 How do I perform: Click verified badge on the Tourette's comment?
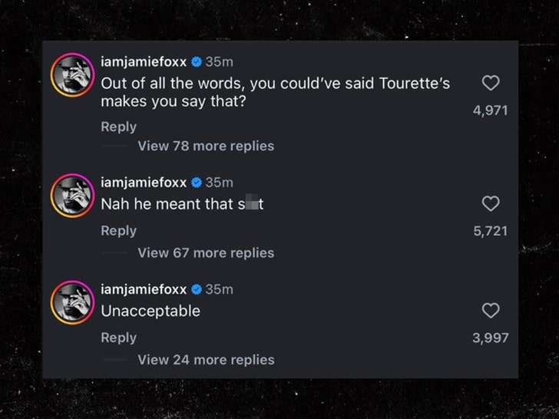pos(197,61)
